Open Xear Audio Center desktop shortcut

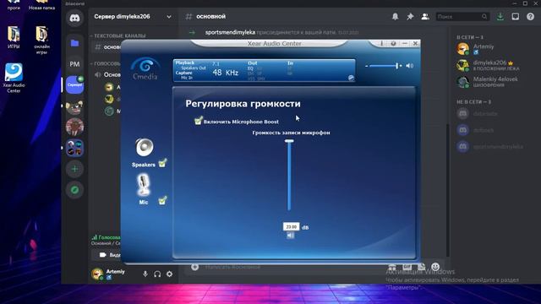[x=14, y=78]
